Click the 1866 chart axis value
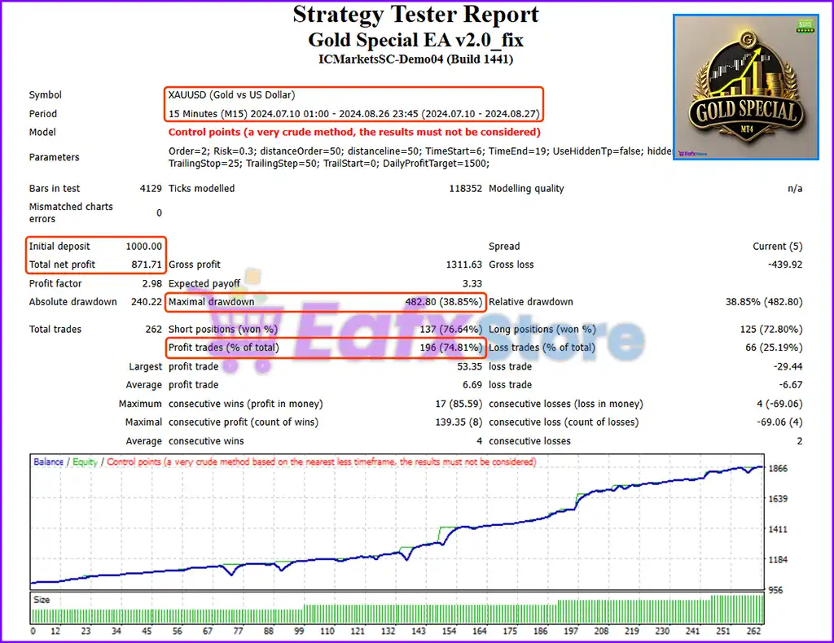834x643 pixels. tap(778, 468)
